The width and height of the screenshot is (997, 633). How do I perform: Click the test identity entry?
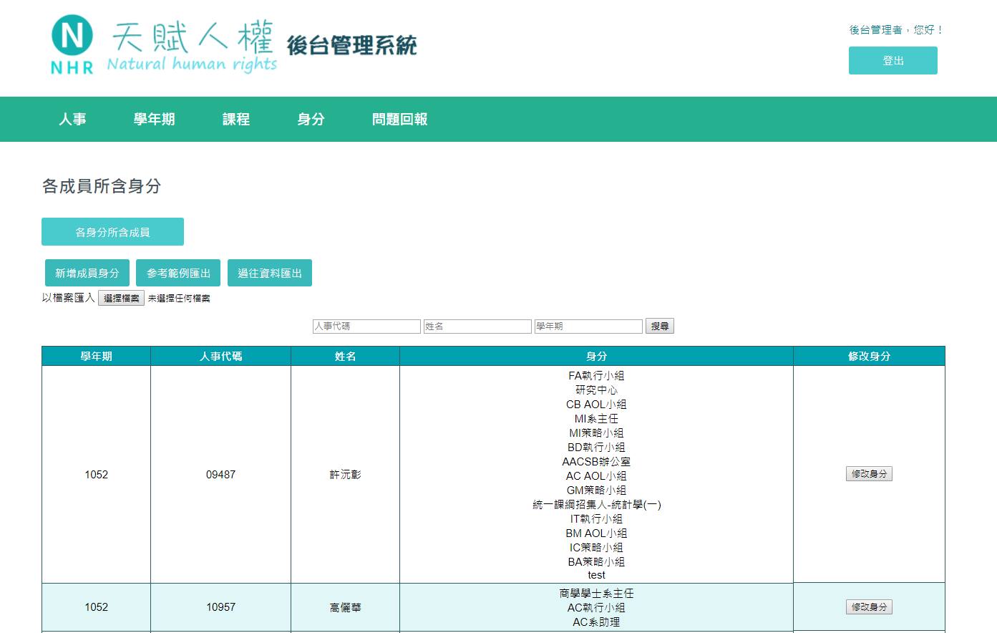[x=596, y=575]
